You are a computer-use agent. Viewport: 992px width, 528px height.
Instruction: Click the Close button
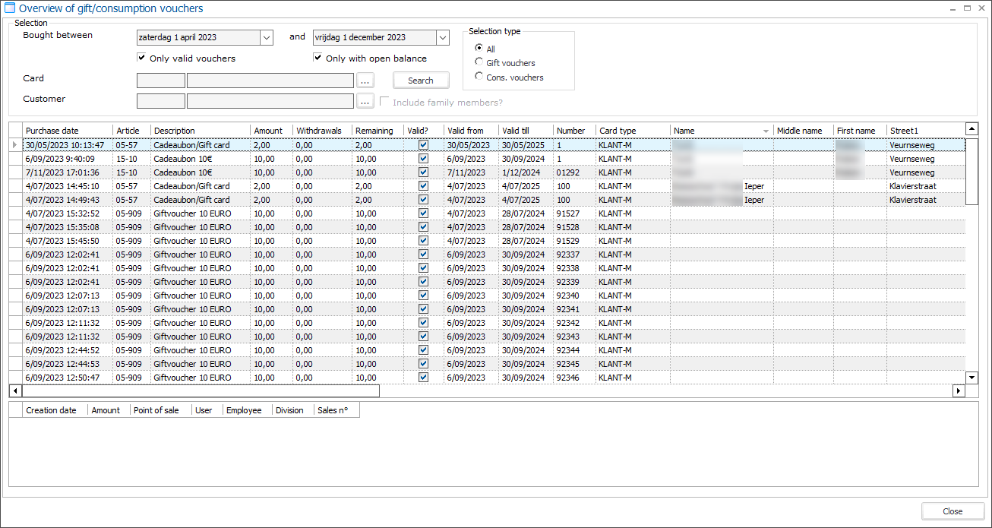click(953, 511)
